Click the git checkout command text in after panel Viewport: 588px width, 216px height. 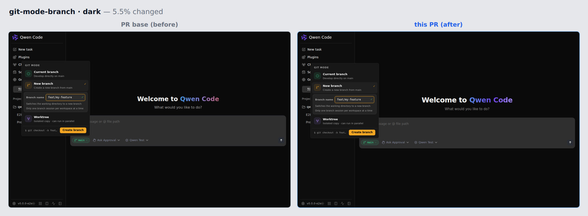330,133
